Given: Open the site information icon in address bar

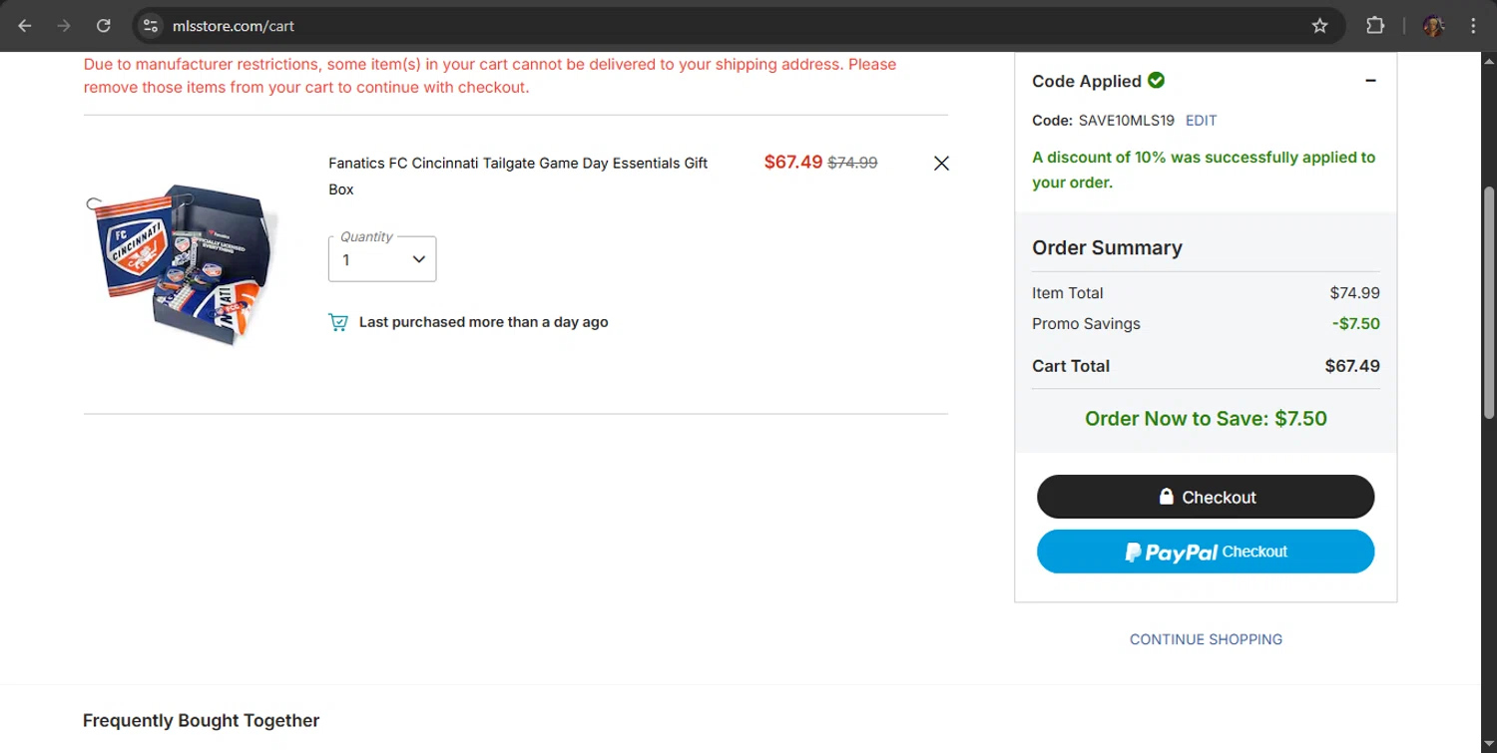Looking at the screenshot, I should [151, 26].
